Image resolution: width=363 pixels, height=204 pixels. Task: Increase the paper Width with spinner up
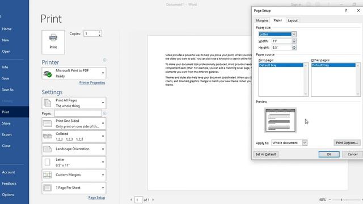294,40
